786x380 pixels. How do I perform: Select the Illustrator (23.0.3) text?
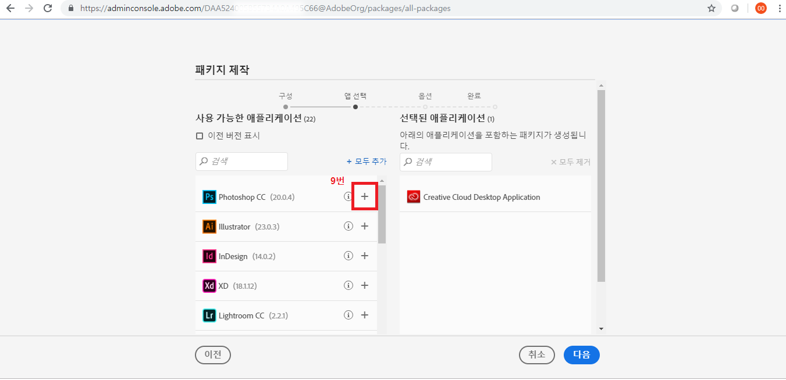pyautogui.click(x=249, y=227)
